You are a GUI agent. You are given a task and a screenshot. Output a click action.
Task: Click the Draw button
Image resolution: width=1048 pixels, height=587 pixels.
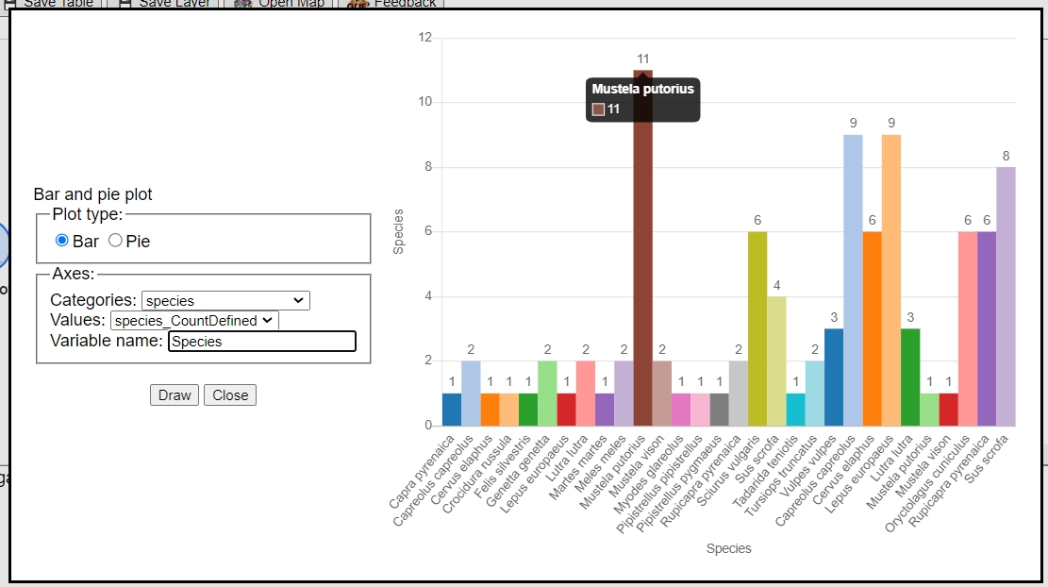tap(175, 395)
